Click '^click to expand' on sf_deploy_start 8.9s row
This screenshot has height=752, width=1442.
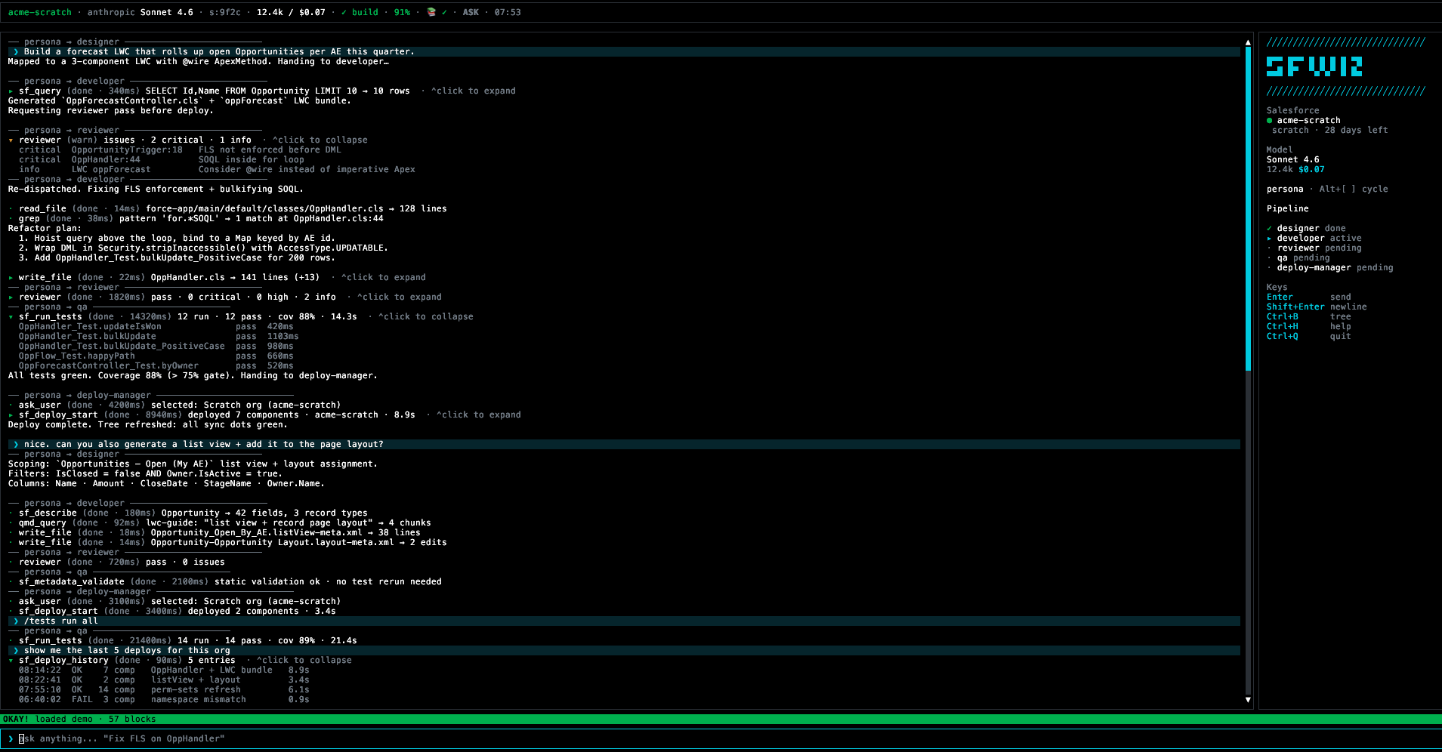(x=479, y=415)
